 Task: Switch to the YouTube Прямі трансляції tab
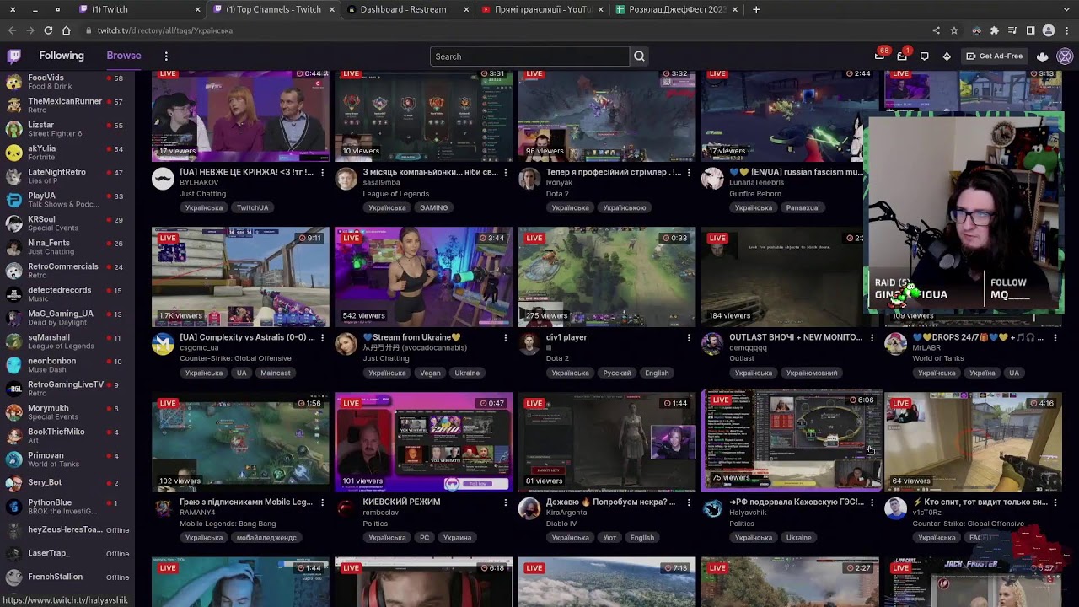543,9
